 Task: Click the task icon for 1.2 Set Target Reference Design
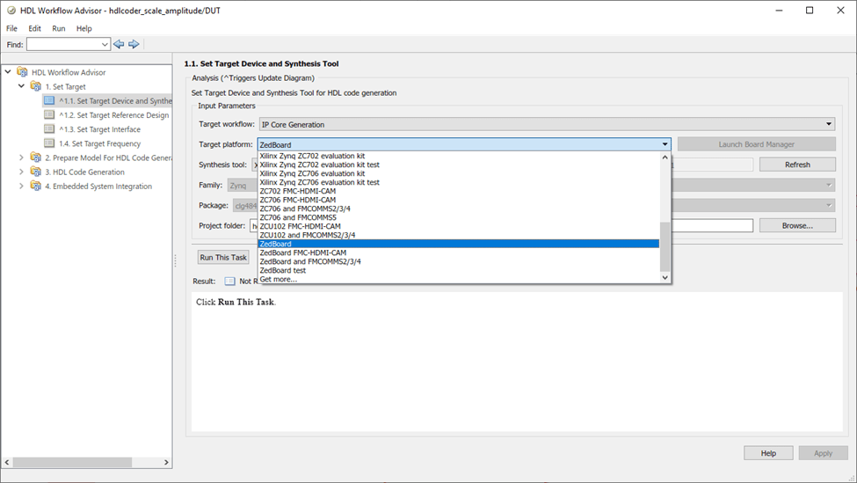coord(49,115)
